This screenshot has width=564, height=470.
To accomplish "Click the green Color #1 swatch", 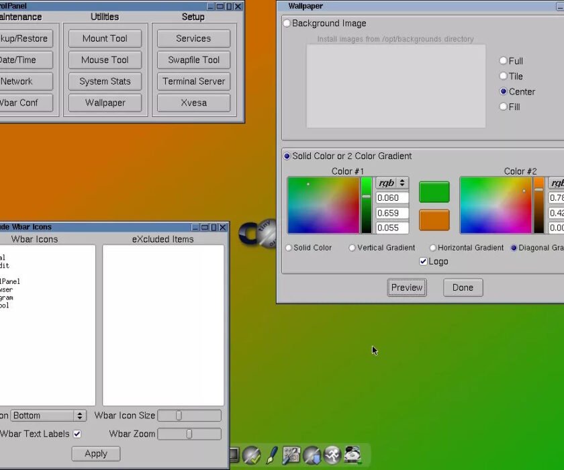I will click(x=434, y=191).
